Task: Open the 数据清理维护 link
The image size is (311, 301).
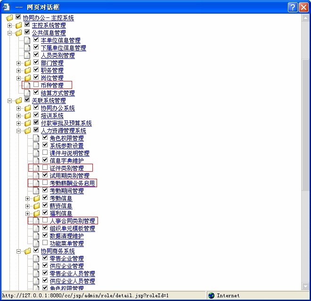Action: 66,236
